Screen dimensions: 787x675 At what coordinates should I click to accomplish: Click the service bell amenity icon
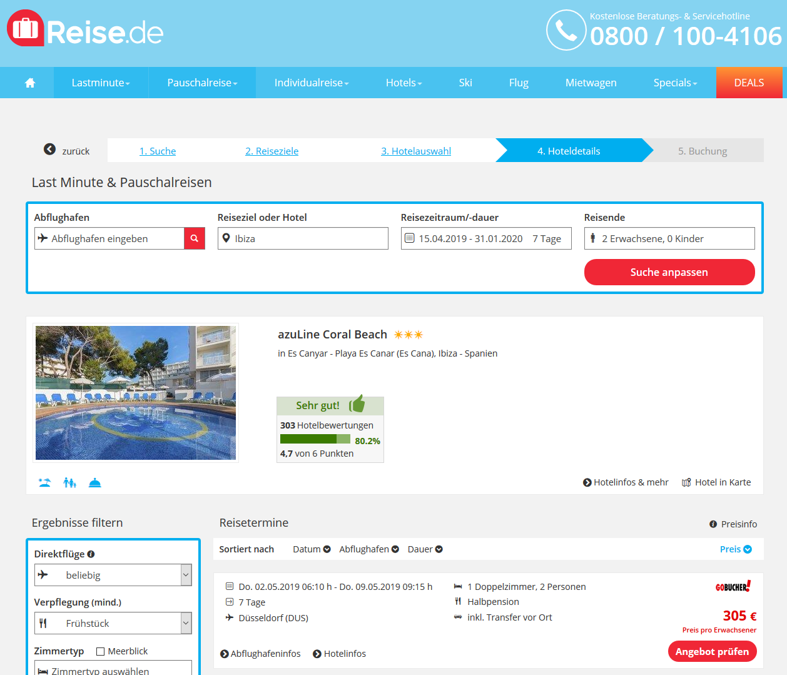(x=95, y=482)
